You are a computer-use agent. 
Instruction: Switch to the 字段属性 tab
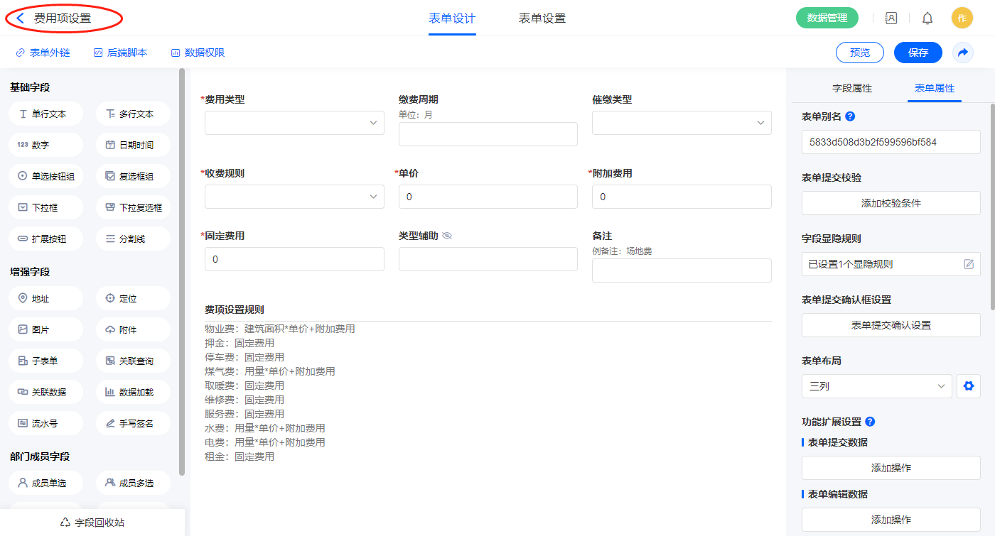(x=851, y=88)
